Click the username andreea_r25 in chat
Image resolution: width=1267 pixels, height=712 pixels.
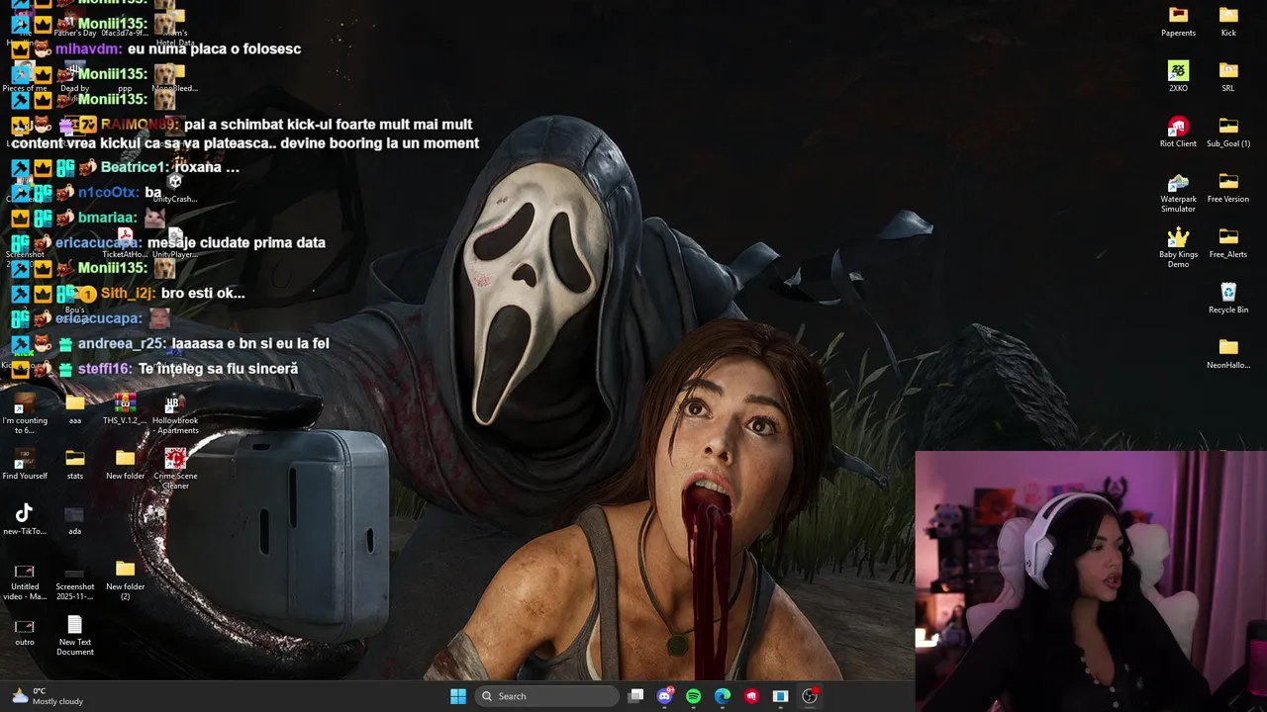123,343
